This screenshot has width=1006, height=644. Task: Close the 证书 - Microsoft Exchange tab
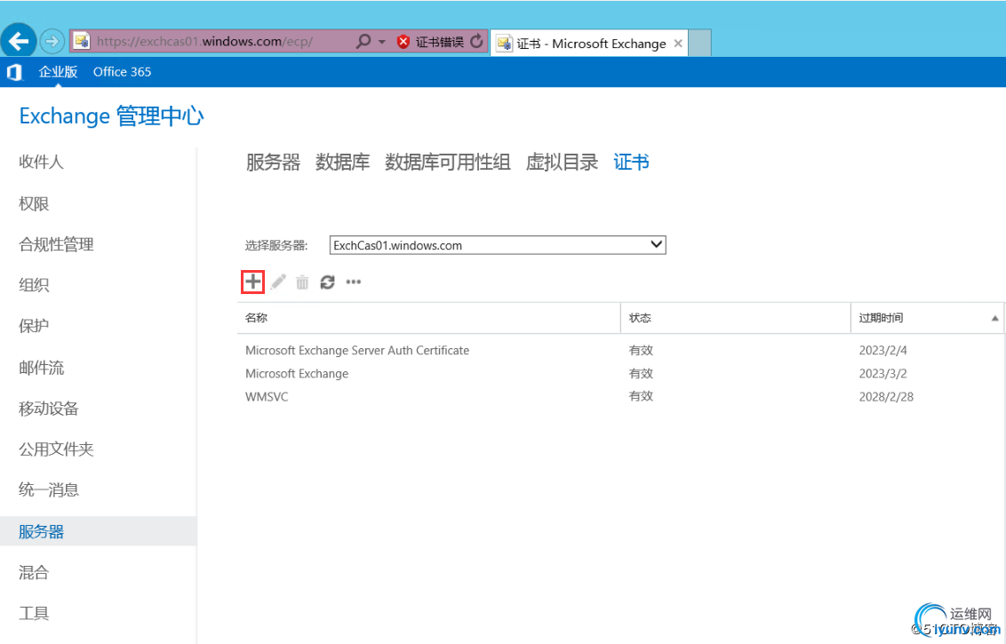(x=678, y=44)
